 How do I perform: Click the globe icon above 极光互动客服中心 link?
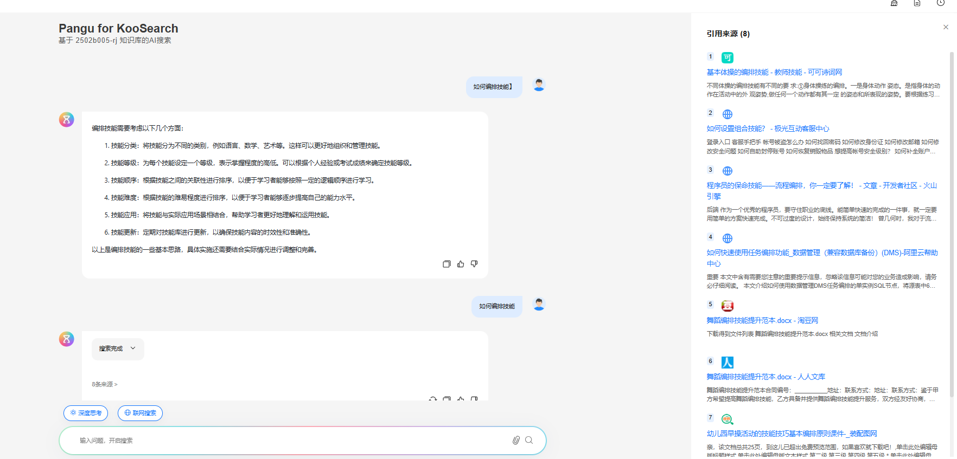pos(728,114)
